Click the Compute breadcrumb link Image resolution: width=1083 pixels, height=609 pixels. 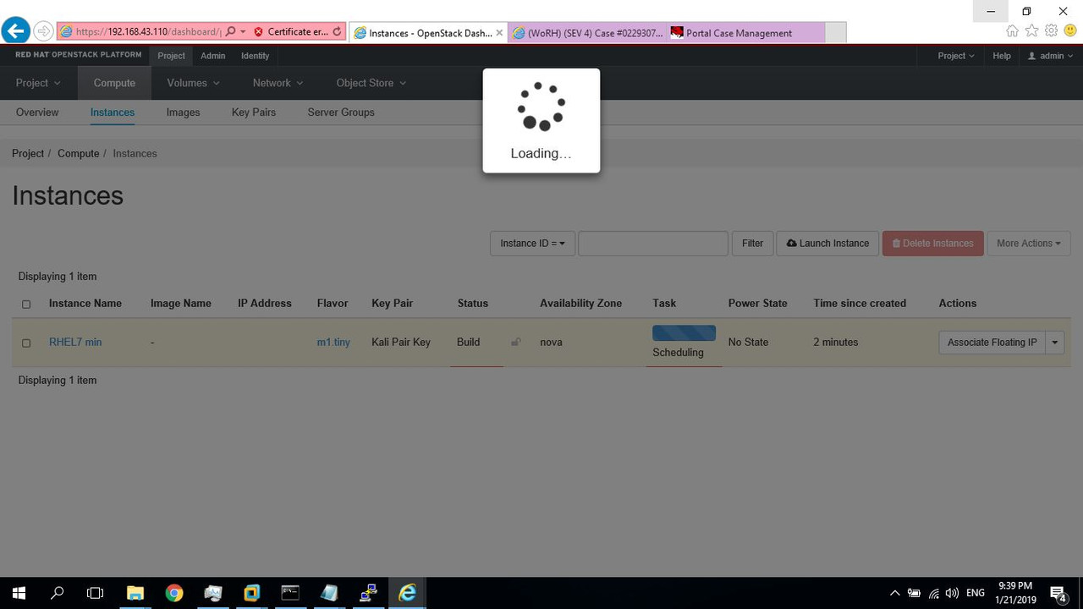click(x=79, y=154)
